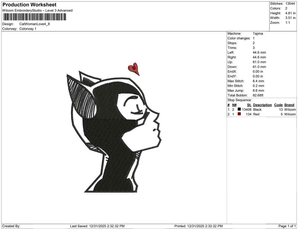Click the 'Code' column header
This screenshot has height=229, width=298.
278,105
